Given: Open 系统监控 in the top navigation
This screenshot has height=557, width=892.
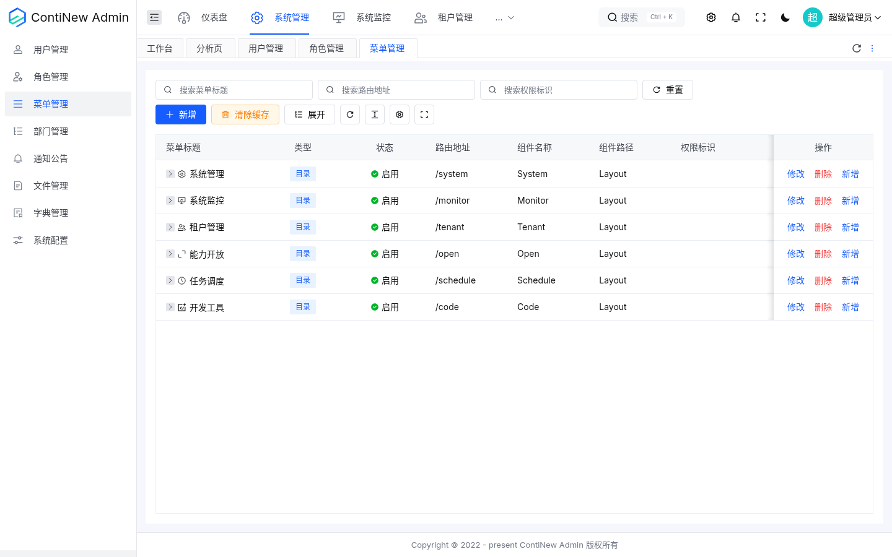Looking at the screenshot, I should tap(362, 17).
